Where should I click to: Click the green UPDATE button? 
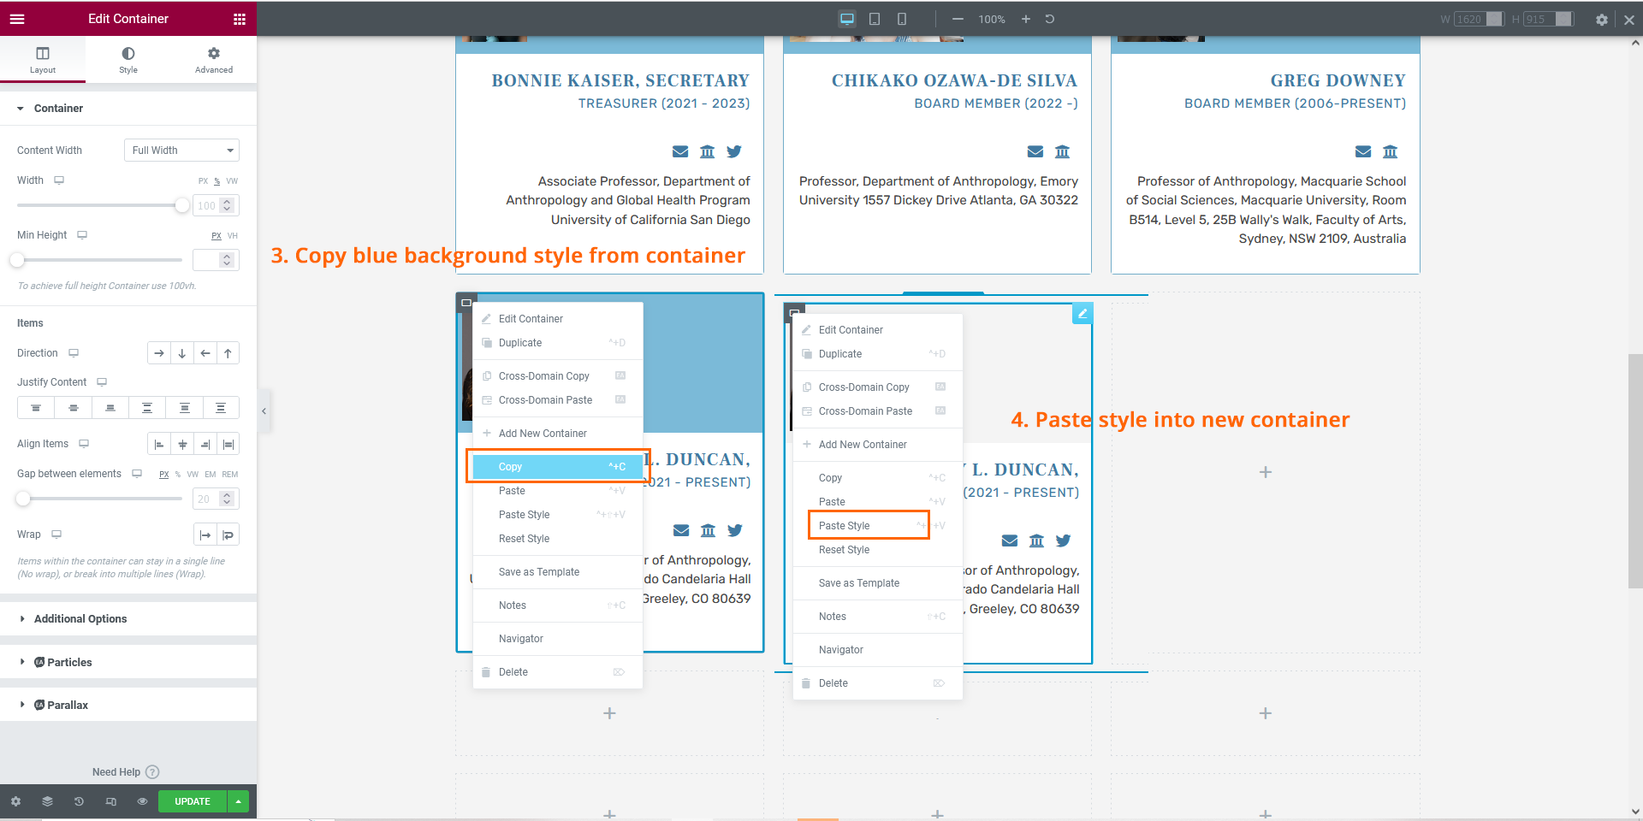(193, 801)
